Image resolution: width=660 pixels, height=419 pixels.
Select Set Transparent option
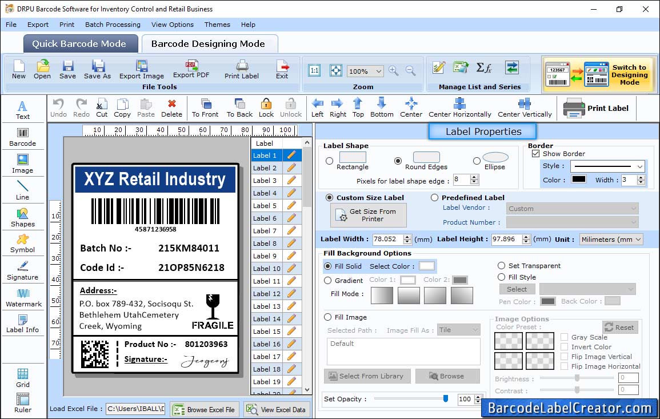501,266
